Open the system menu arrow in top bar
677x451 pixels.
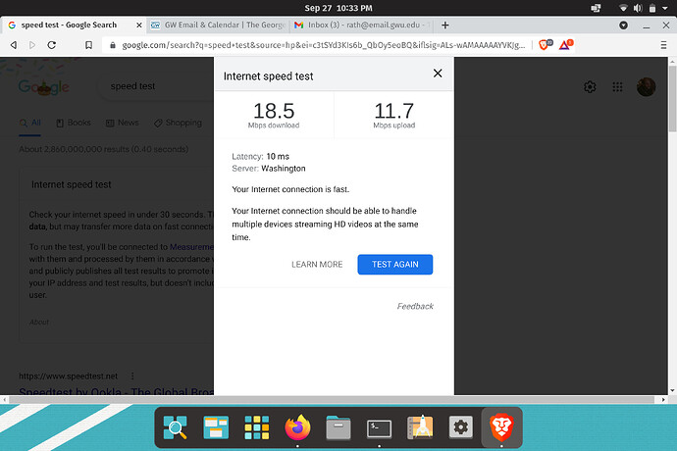click(665, 8)
